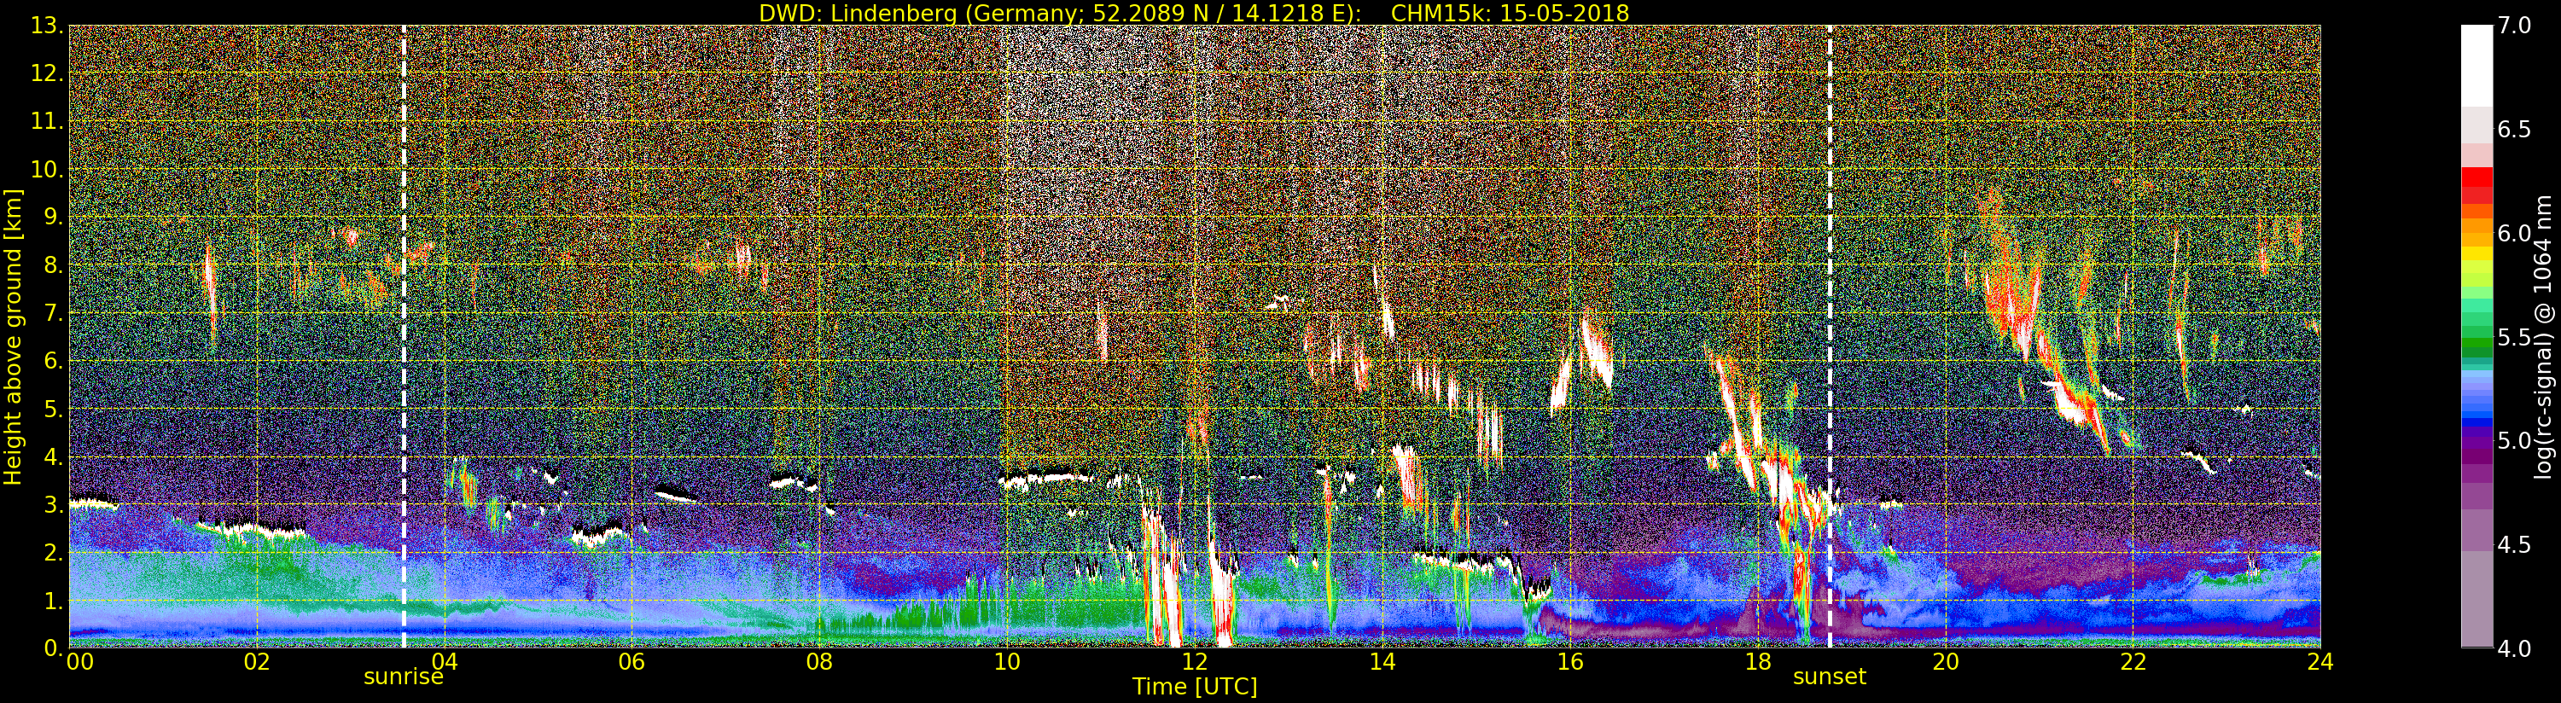Image resolution: width=2561 pixels, height=703 pixels.
Task: Click the '4.' height axis tick label
Action: point(53,456)
